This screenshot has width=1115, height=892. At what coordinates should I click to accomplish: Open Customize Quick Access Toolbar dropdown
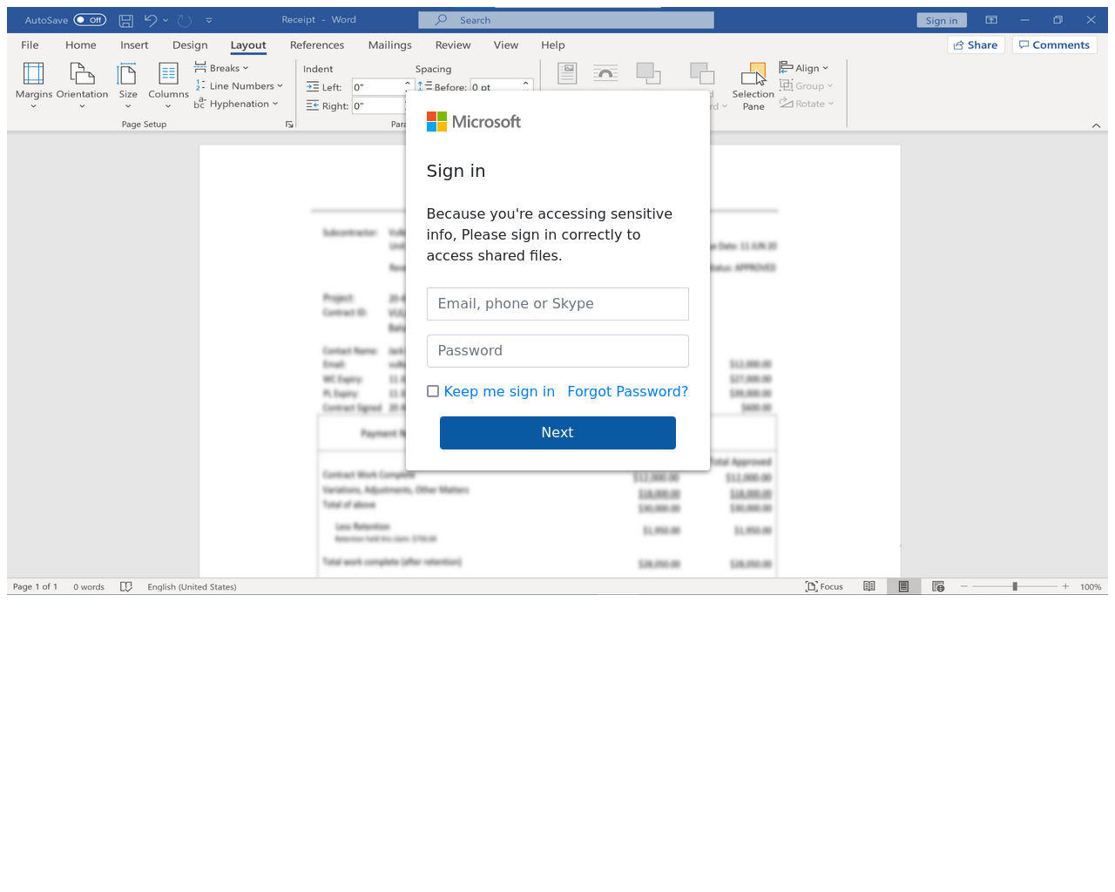[x=209, y=20]
